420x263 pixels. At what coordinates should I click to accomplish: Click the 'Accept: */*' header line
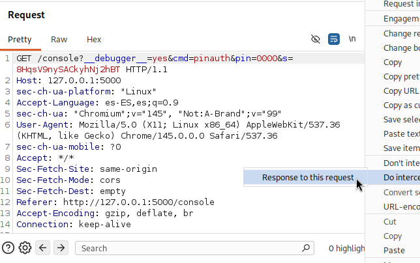45,158
